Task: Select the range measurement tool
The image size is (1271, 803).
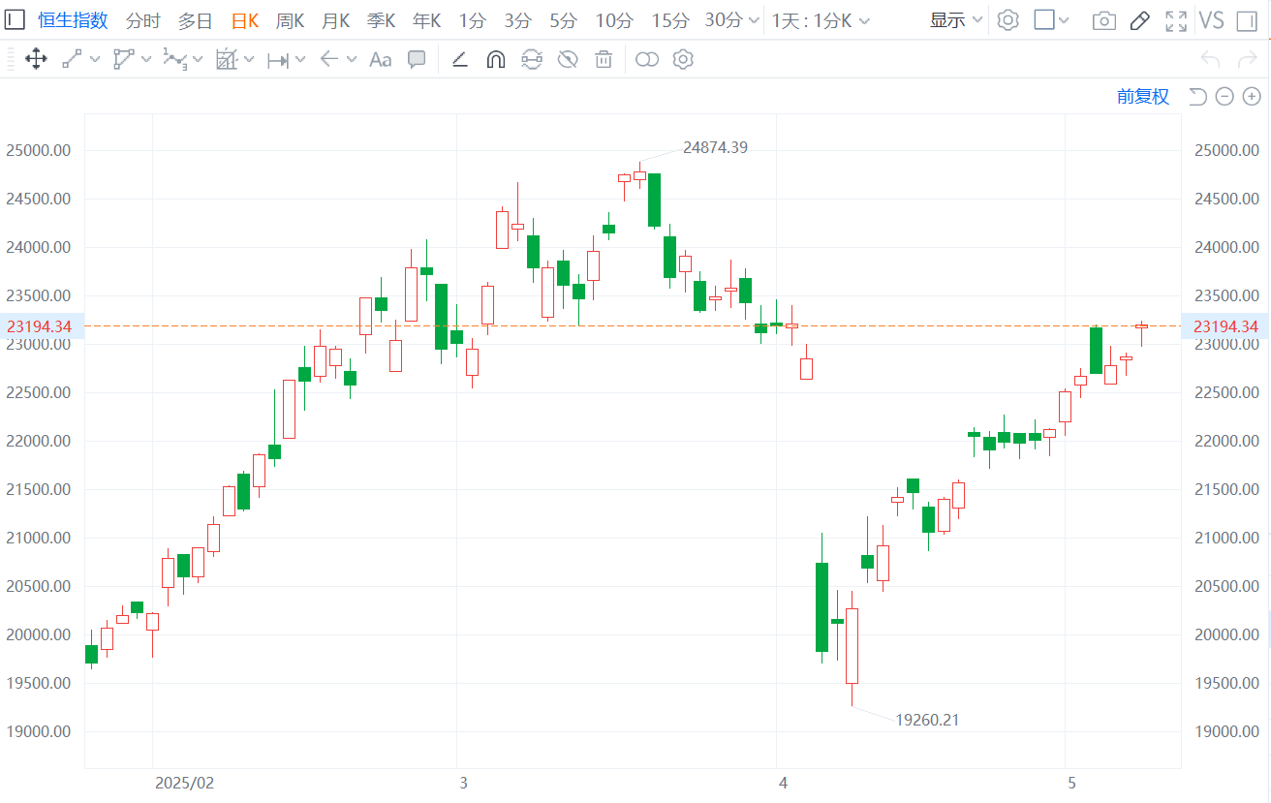Action: [x=278, y=60]
